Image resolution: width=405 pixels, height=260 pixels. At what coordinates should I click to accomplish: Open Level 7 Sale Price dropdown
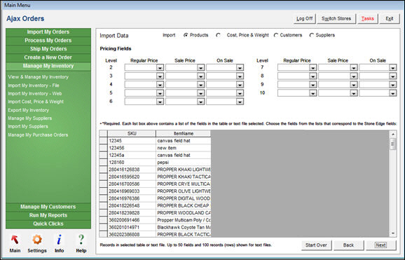[x=353, y=68]
